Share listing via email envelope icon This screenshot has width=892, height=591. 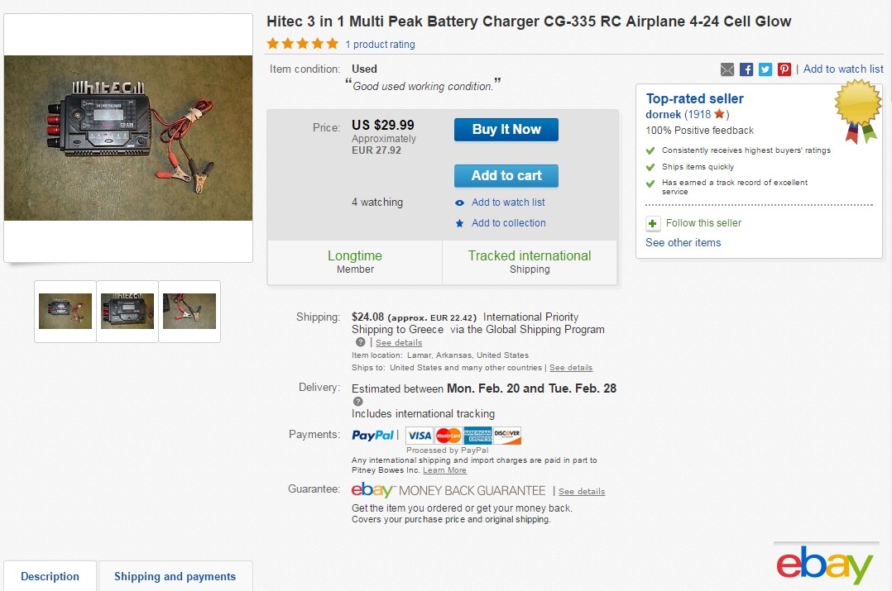[x=727, y=69]
